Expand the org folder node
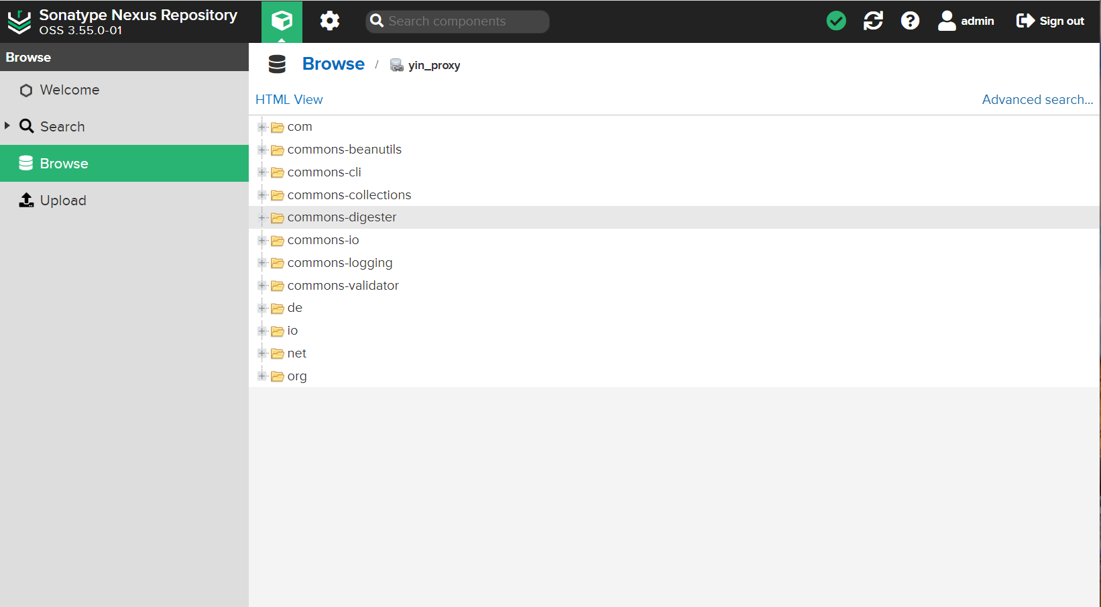 click(262, 376)
